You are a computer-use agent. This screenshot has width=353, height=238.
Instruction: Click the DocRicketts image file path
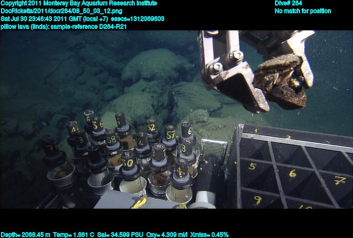[x=58, y=11]
